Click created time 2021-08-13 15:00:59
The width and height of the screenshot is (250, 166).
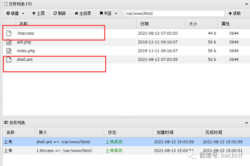[174, 142]
